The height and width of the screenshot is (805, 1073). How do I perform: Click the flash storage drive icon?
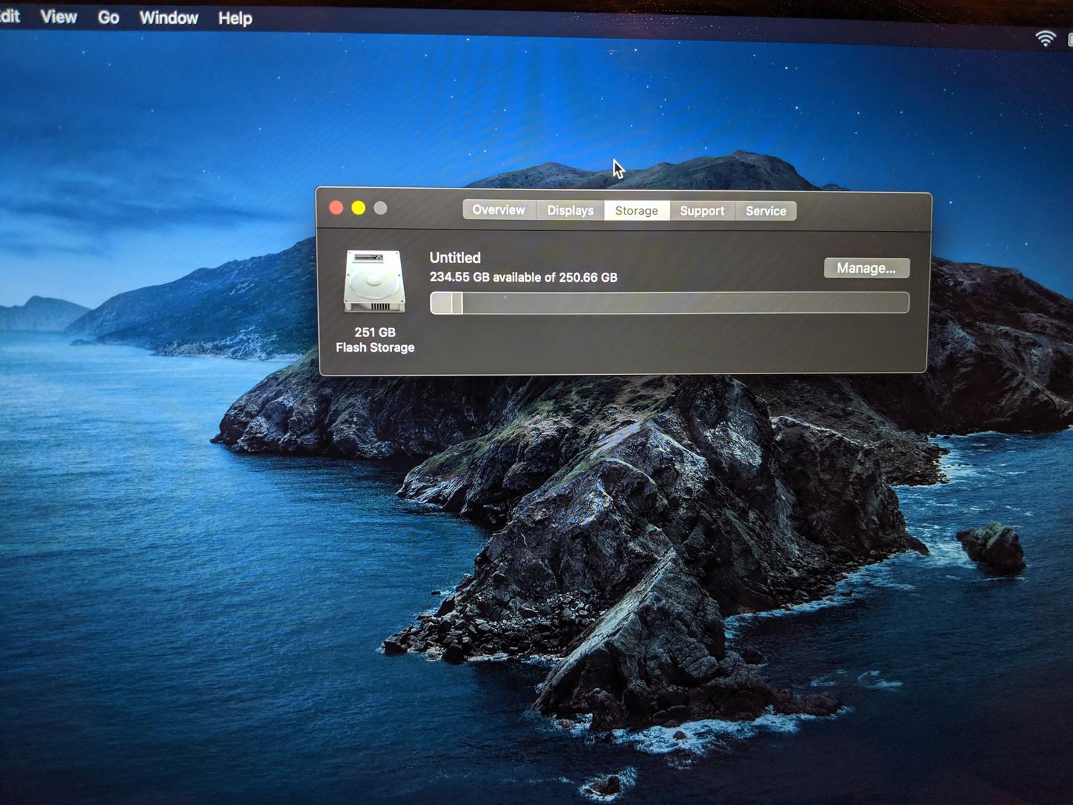(x=375, y=282)
